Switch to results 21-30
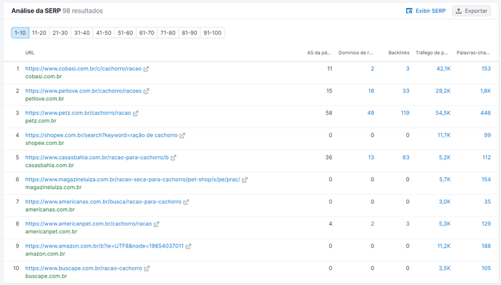 (60, 33)
